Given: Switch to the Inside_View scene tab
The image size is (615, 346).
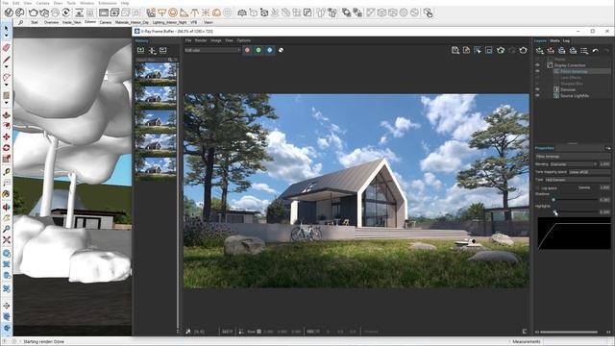Looking at the screenshot, I should (x=71, y=22).
